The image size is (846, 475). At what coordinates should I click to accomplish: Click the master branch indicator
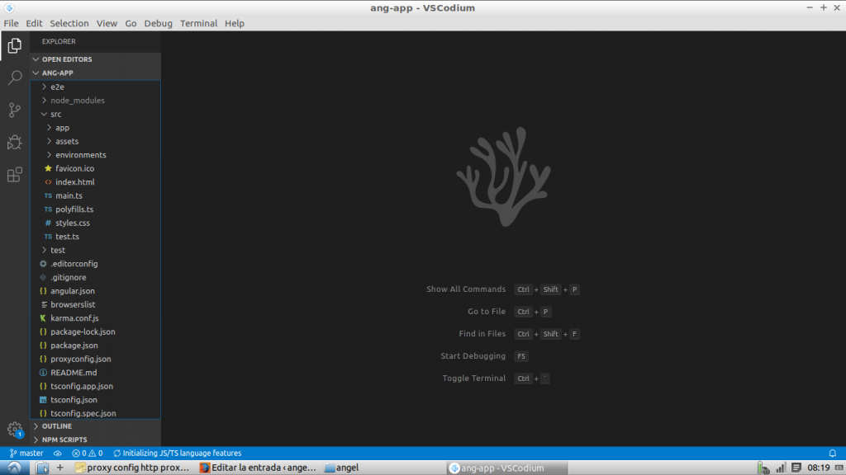(26, 454)
